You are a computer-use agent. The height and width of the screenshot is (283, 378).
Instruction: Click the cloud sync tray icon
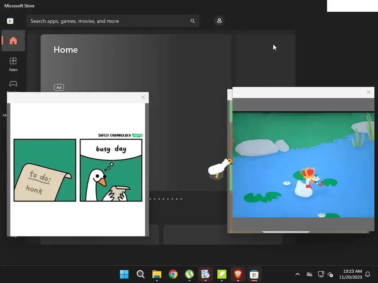[309, 274]
